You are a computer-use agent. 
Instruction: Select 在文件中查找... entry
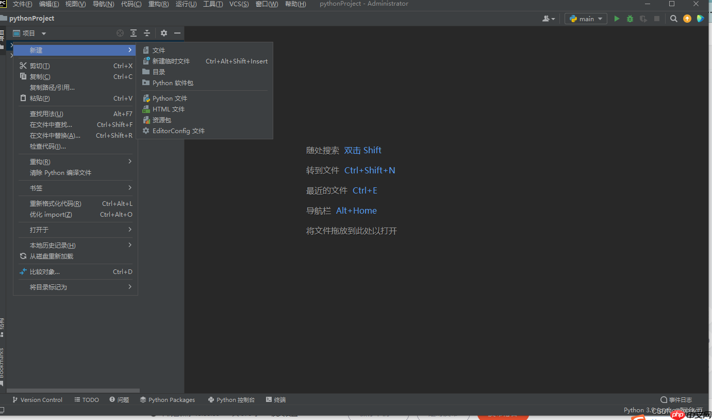pyautogui.click(x=75, y=124)
